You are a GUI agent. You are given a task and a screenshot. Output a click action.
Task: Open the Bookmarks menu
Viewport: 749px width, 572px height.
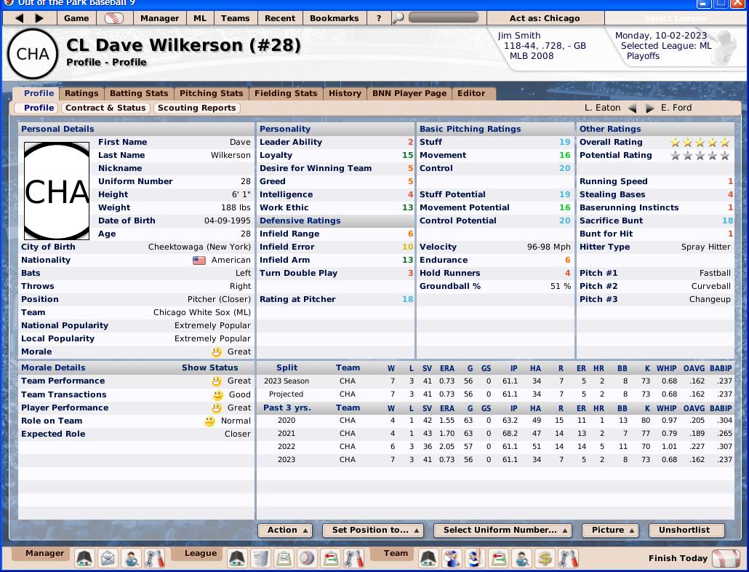pos(334,18)
